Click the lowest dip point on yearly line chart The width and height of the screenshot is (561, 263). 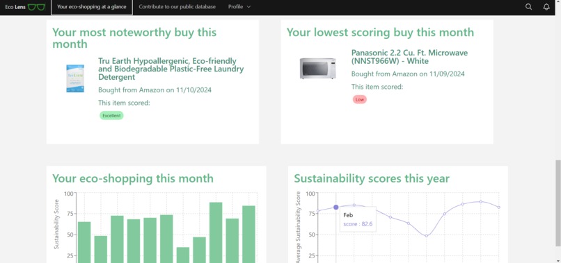click(426, 236)
